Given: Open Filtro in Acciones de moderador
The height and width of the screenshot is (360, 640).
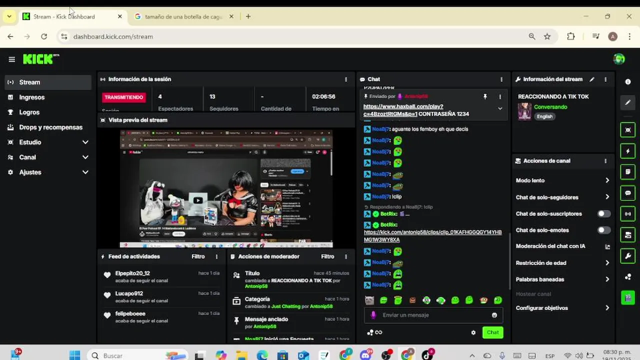Looking at the screenshot, I should [327, 256].
